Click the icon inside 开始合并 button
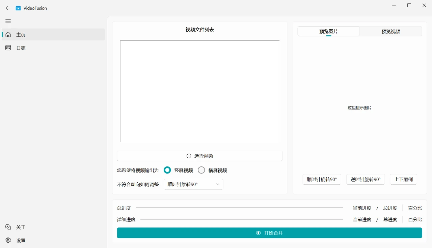The image size is (432, 248). [259, 233]
